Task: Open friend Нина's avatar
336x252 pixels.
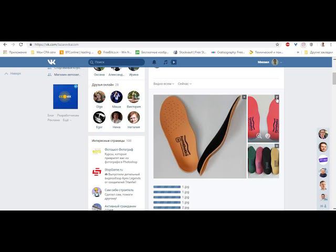Action: (x=117, y=118)
